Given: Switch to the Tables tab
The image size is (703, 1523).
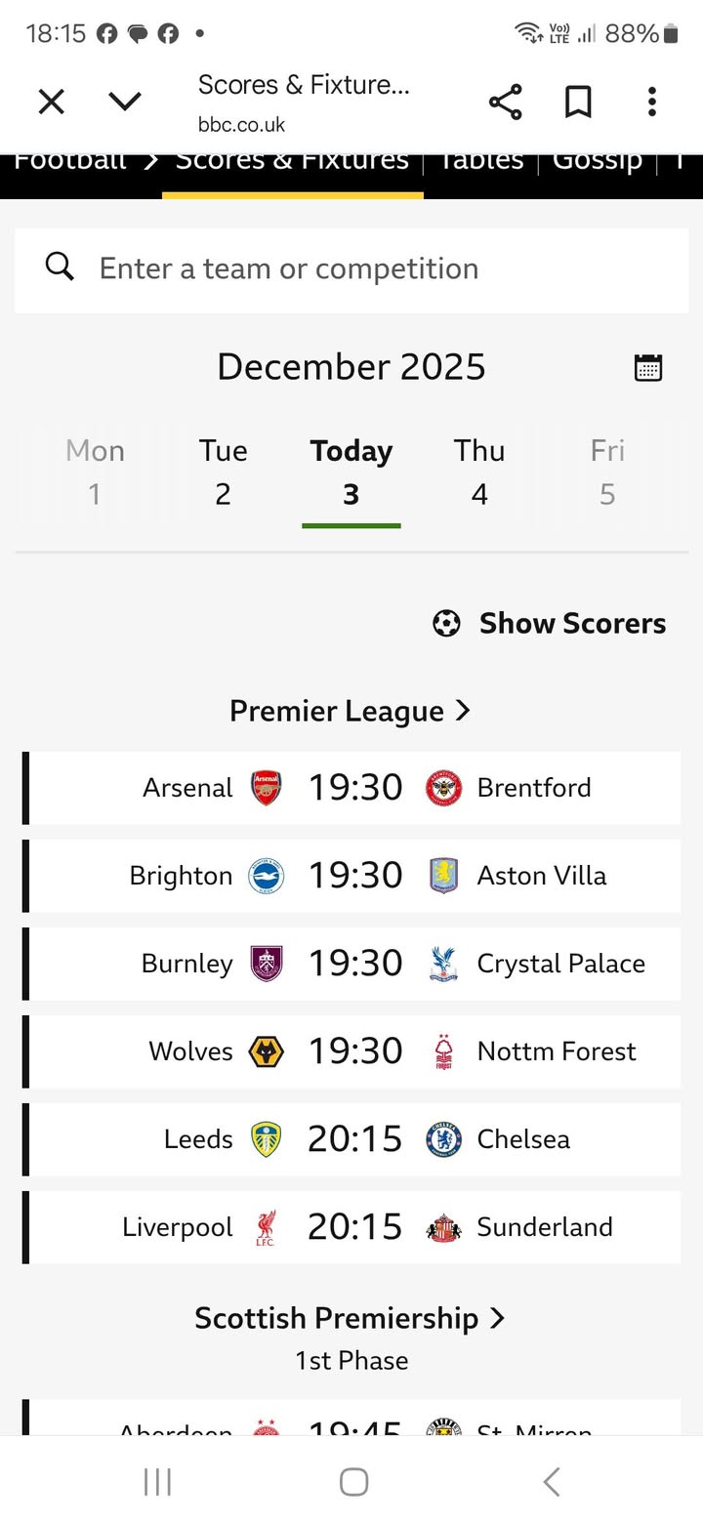Looking at the screenshot, I should click(x=480, y=161).
